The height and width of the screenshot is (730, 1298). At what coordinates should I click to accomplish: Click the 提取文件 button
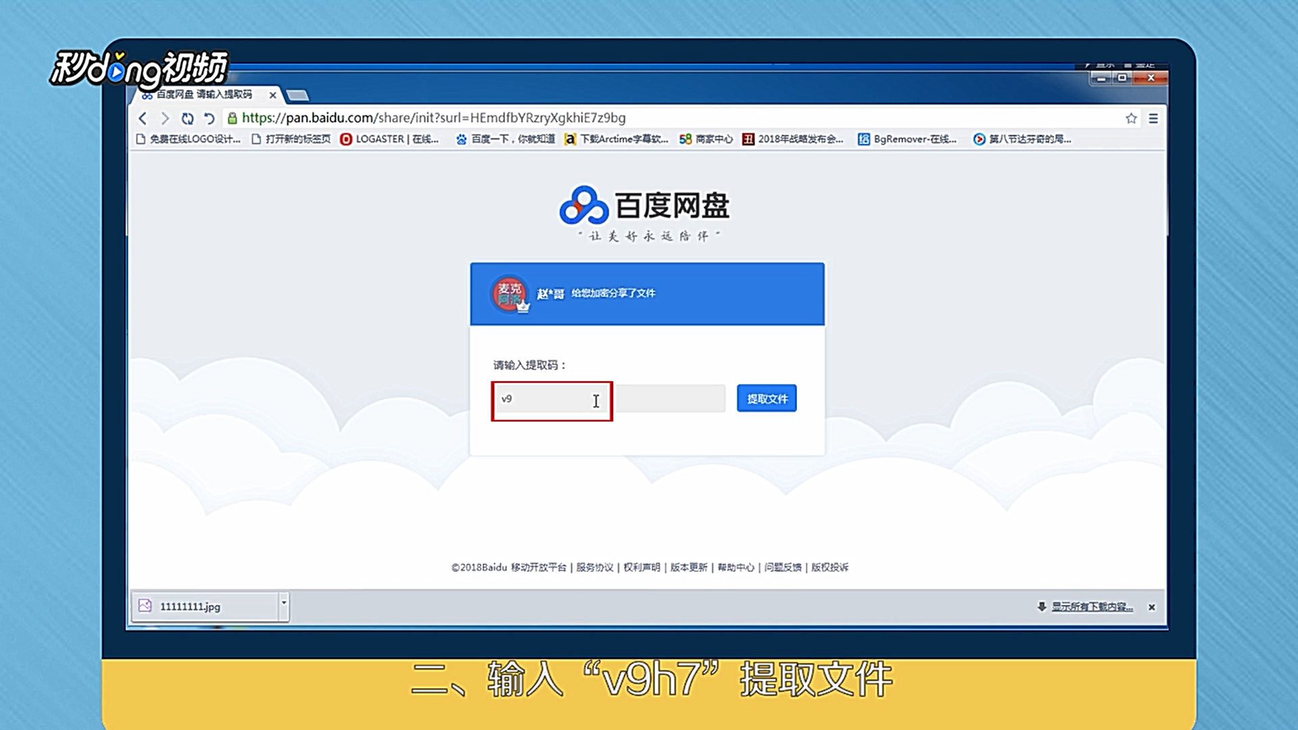767,399
